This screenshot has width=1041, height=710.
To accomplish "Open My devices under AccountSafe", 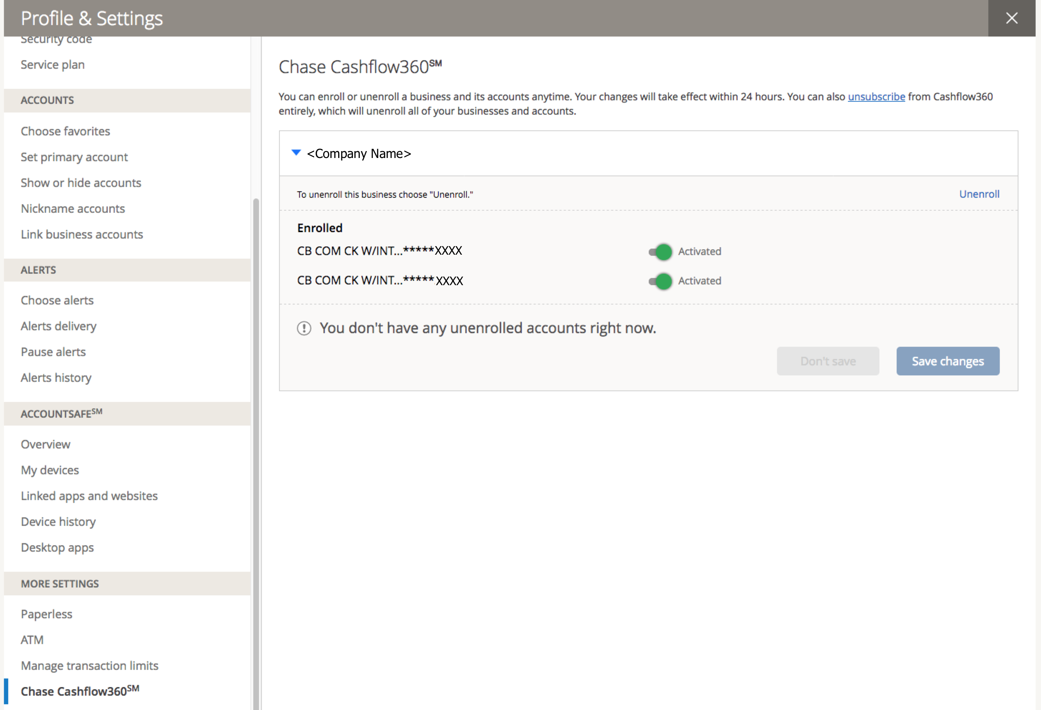I will click(x=50, y=470).
